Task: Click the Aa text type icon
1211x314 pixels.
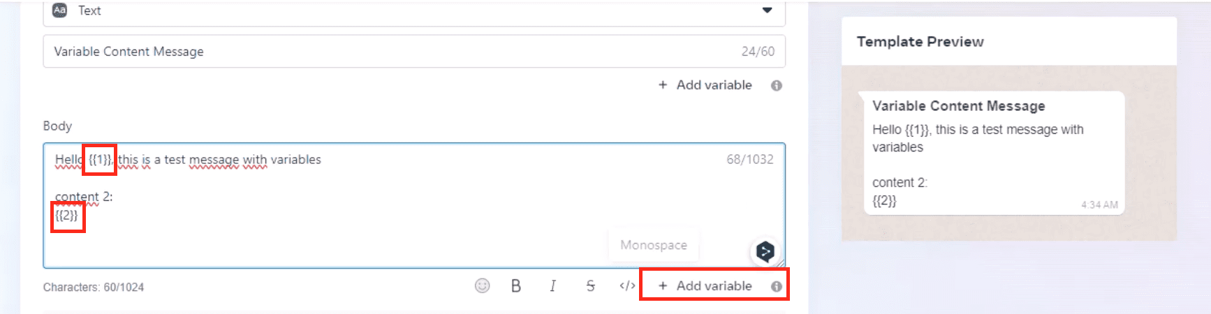Action: (x=60, y=10)
